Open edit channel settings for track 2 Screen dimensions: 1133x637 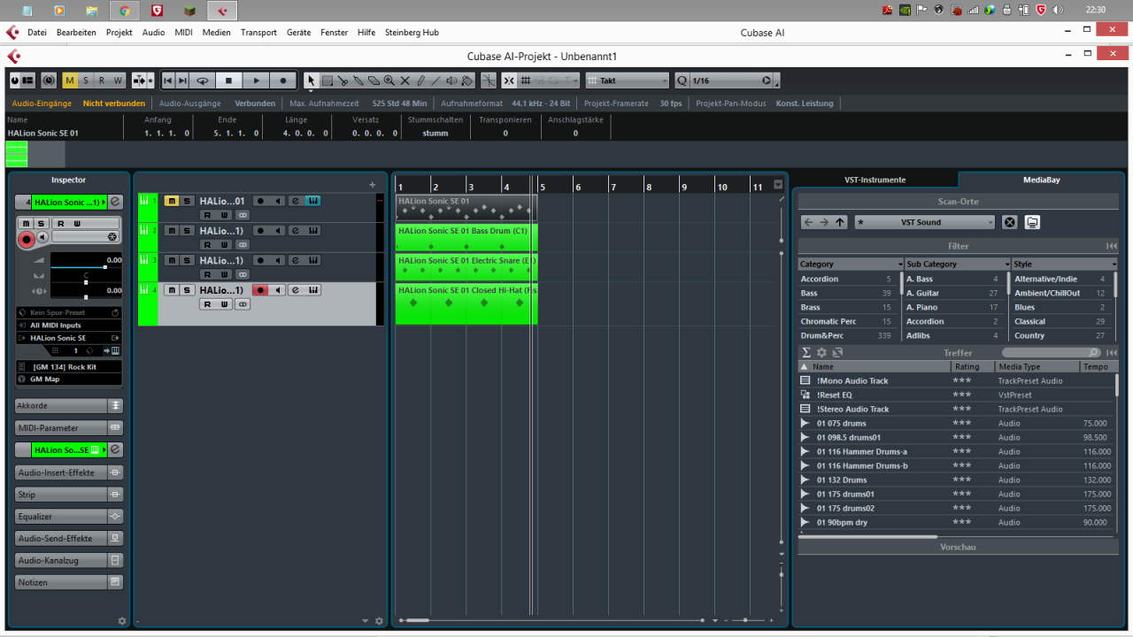[295, 230]
